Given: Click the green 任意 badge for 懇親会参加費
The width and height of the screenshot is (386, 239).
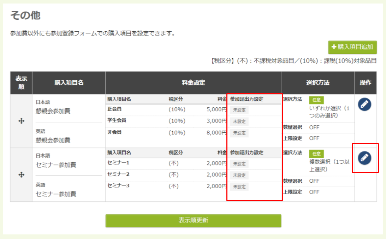Looking at the screenshot, I should (x=316, y=100).
